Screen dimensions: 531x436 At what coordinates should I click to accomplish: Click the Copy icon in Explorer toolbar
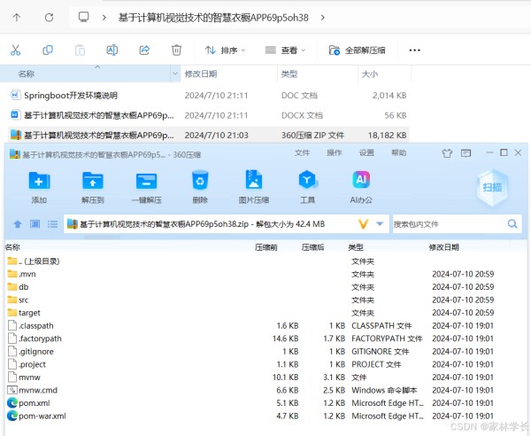tap(48, 51)
